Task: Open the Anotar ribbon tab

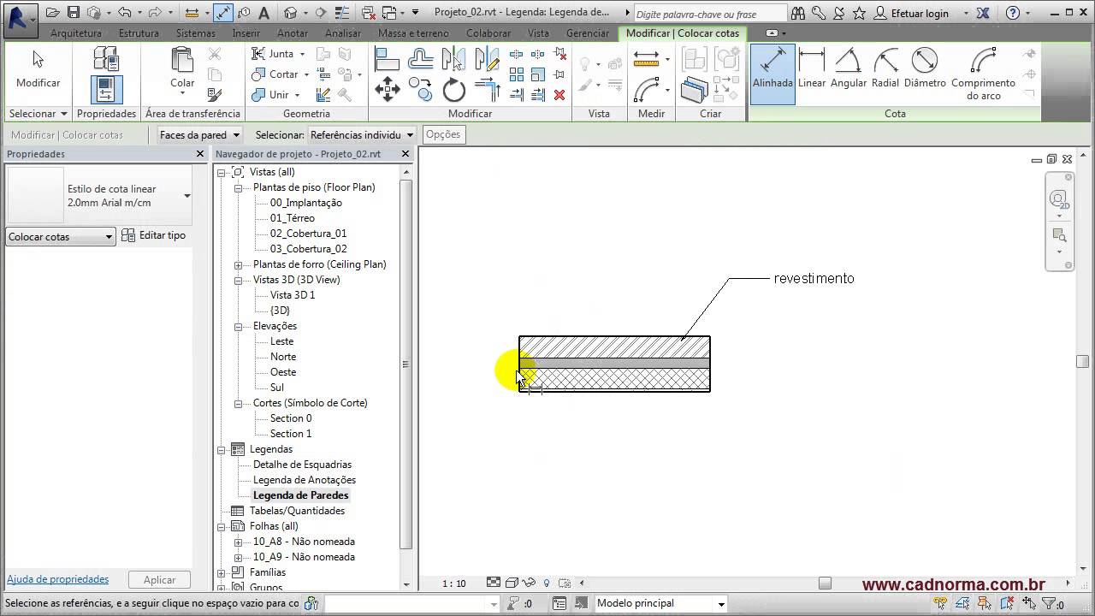Action: pos(293,33)
